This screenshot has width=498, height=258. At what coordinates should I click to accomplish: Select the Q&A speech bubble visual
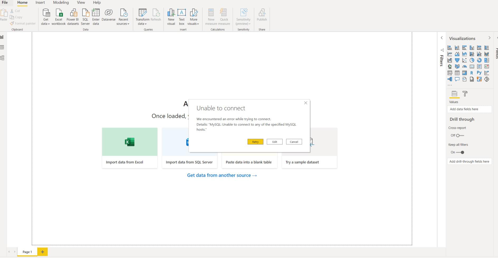pos(457,79)
